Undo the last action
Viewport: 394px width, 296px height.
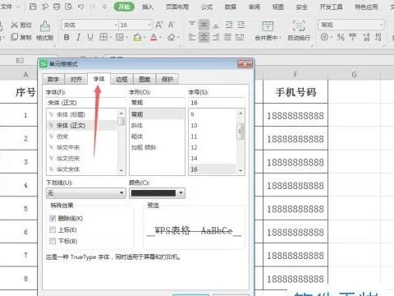(80, 7)
